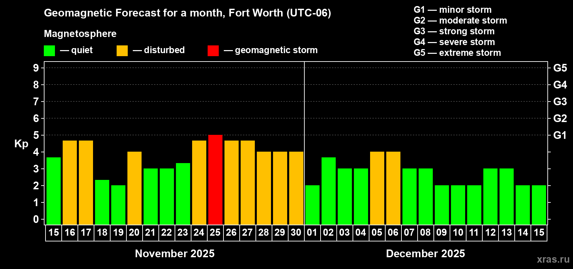Click the G5 label on right axis
The height and width of the screenshot is (269, 573).
(560, 68)
